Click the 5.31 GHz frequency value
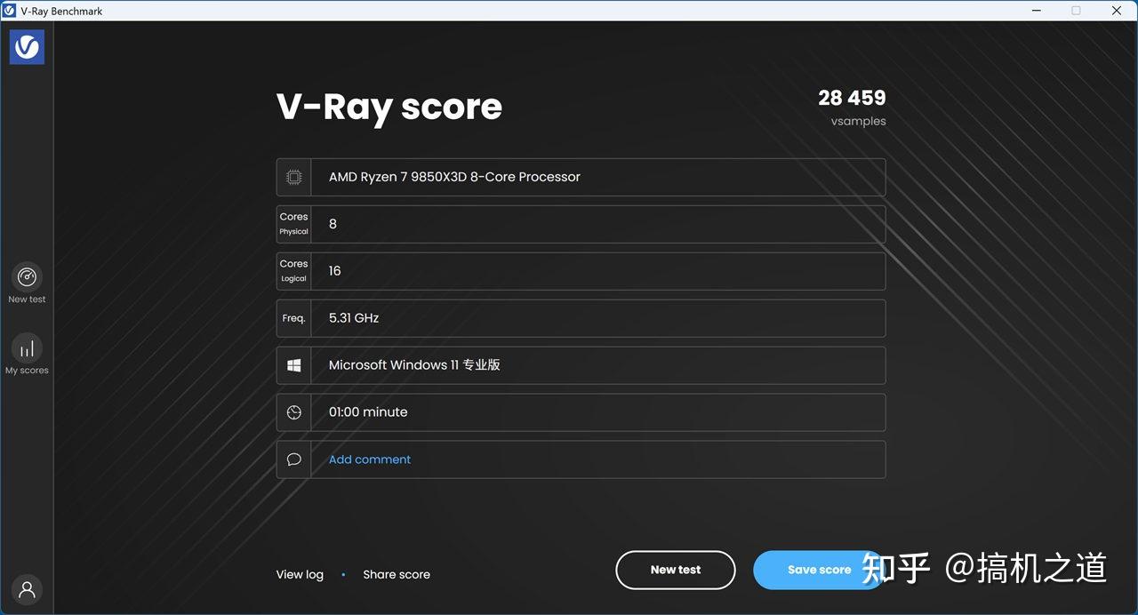This screenshot has width=1138, height=615. [354, 318]
